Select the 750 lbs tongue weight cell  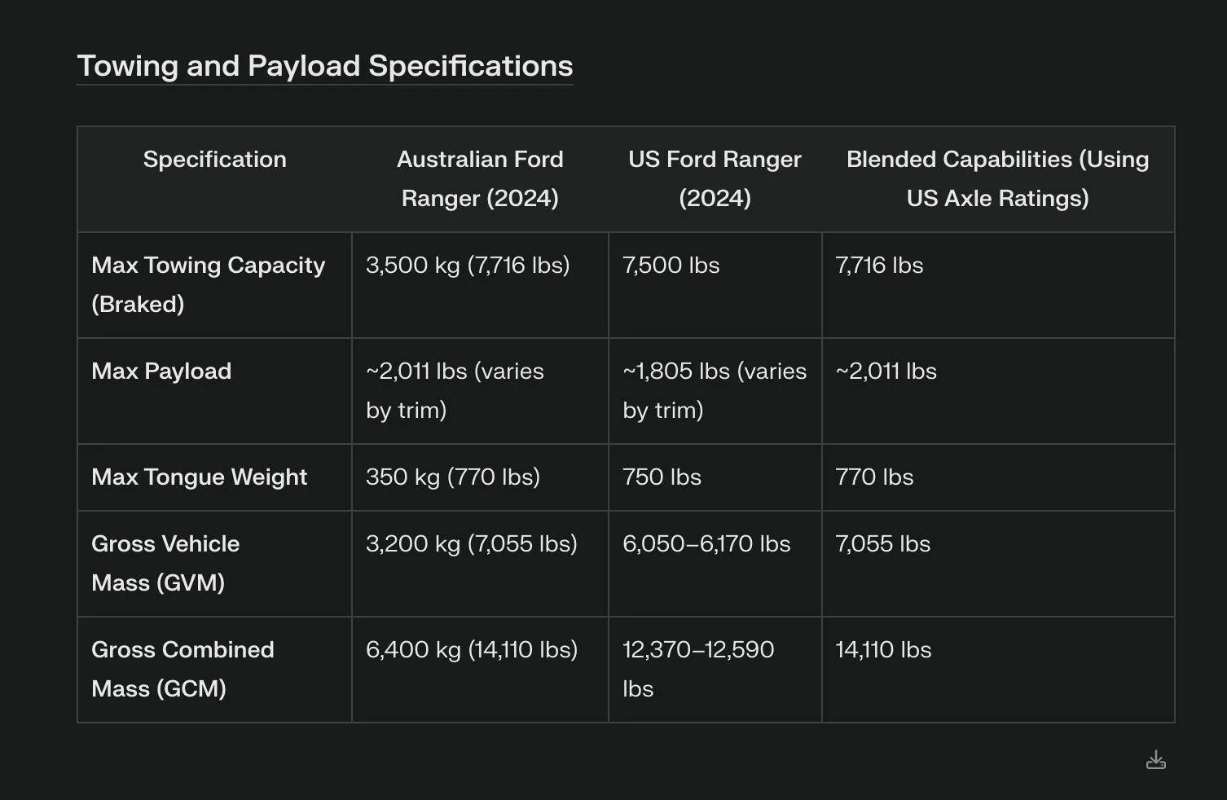coord(662,477)
